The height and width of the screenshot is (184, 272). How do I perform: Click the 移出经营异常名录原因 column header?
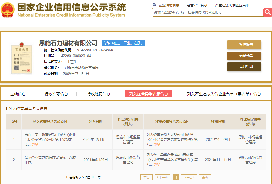coord(172,122)
